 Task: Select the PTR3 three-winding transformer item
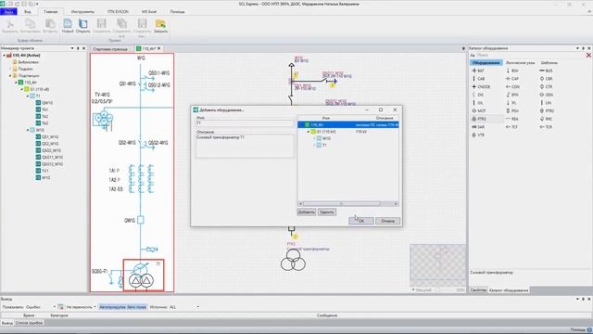pos(479,119)
